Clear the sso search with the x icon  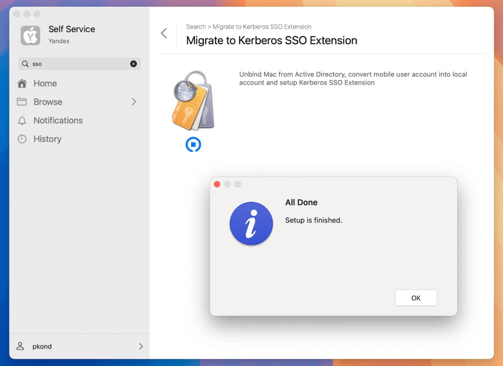tap(133, 64)
